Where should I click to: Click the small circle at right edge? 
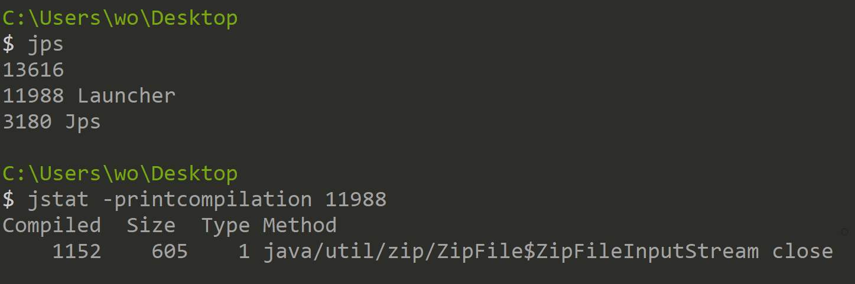[844, 232]
